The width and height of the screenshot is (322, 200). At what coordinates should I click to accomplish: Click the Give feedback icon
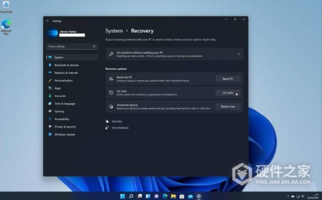pos(107,128)
